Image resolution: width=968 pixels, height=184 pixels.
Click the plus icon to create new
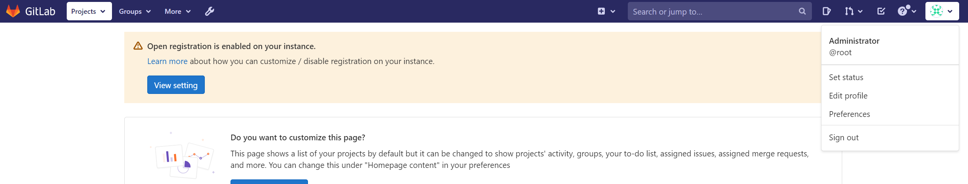click(601, 11)
